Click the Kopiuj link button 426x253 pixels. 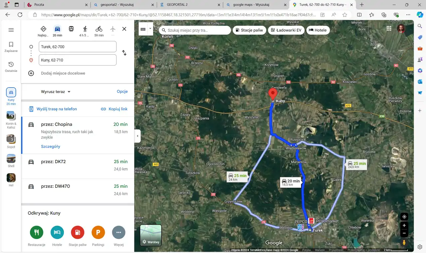coord(114,109)
